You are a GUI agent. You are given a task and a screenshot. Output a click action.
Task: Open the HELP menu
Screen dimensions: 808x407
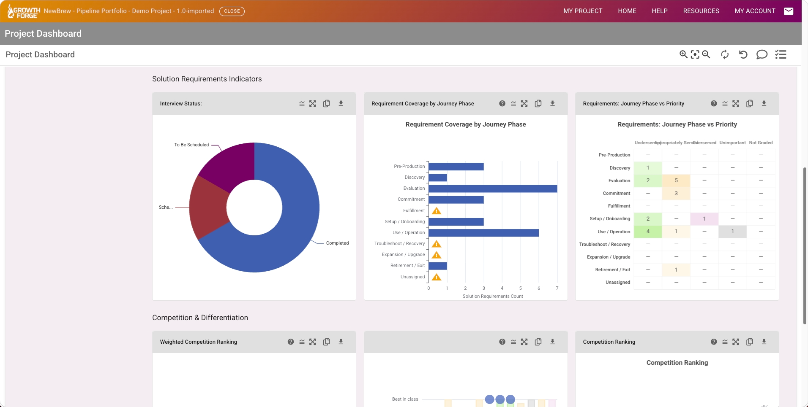click(x=660, y=11)
